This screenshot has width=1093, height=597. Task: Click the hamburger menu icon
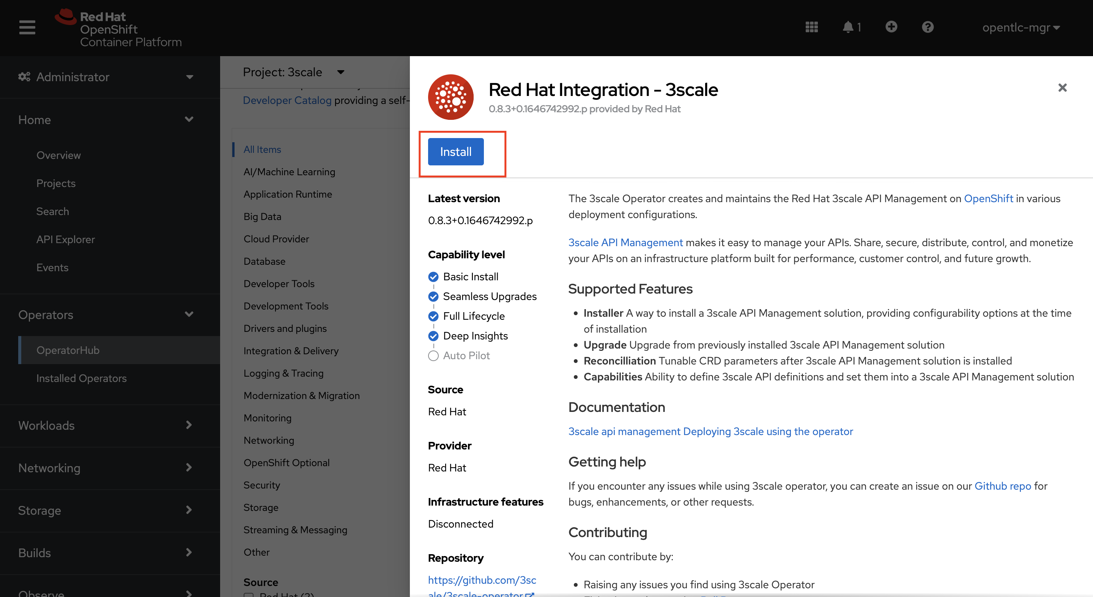click(27, 28)
